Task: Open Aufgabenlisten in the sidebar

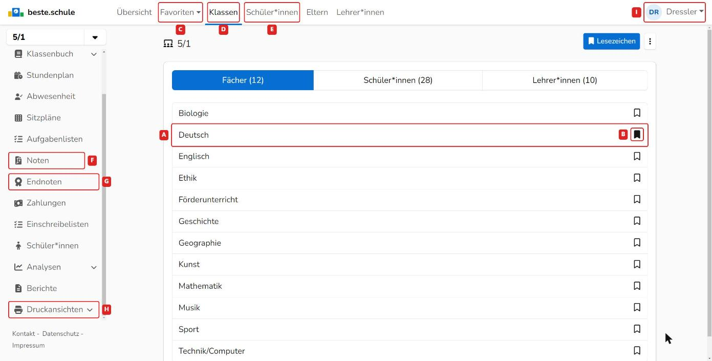Action: [54, 139]
